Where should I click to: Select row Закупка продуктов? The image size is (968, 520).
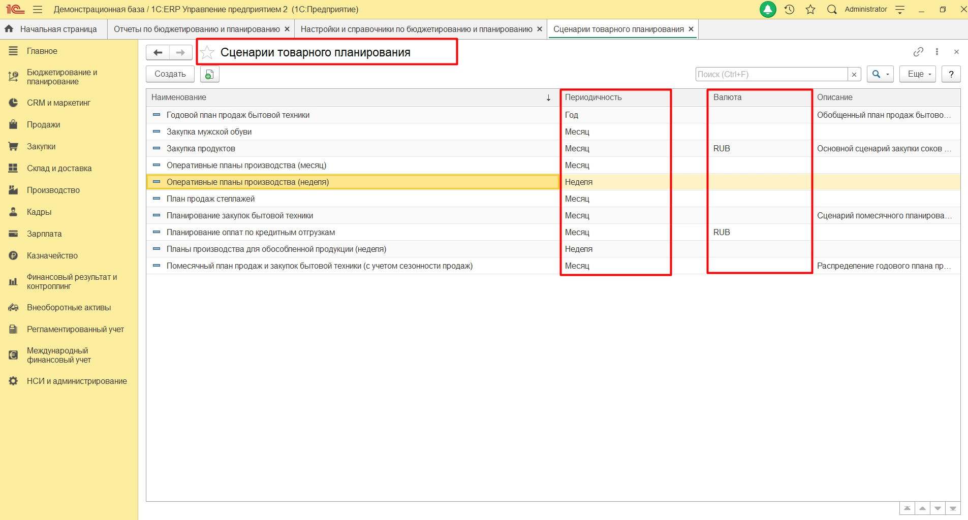[553, 148]
